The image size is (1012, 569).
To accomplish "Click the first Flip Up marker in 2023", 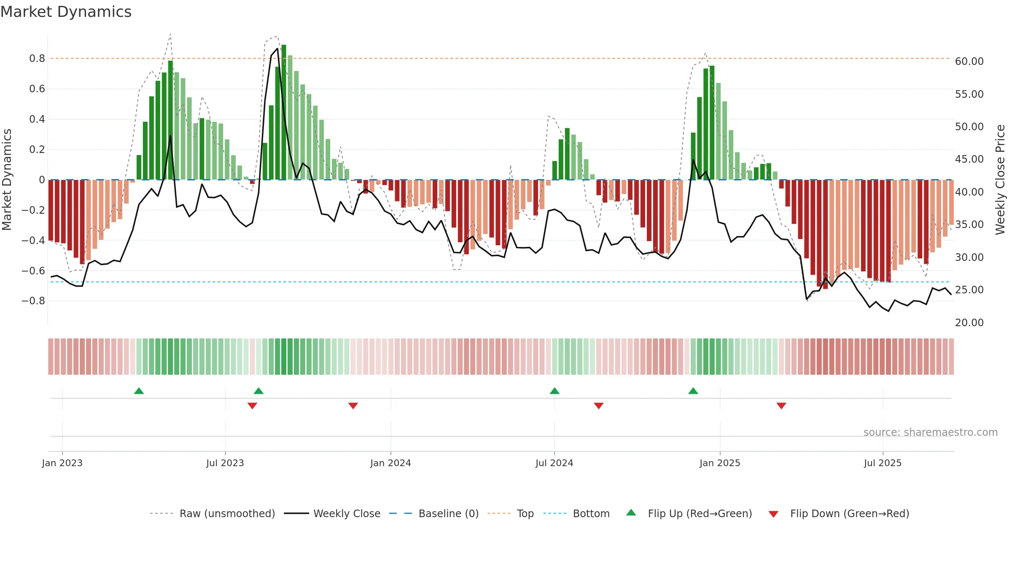I will [x=139, y=391].
